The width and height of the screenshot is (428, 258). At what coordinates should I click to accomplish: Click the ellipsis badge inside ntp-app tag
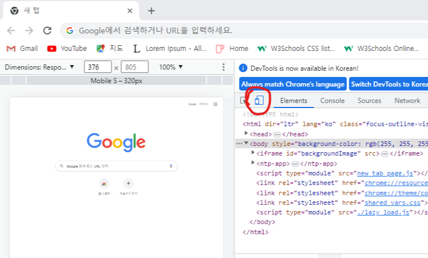point(295,164)
